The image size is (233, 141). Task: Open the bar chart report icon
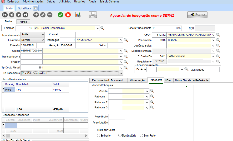(78, 15)
